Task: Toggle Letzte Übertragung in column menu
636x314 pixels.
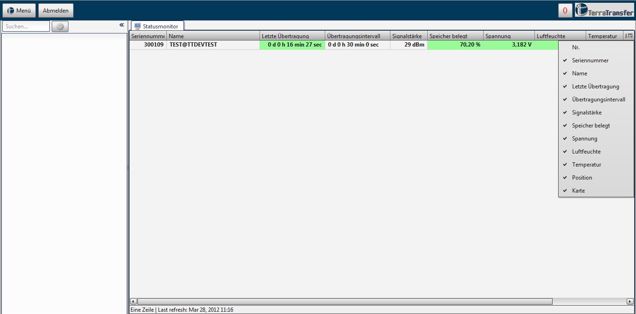Action: [596, 87]
